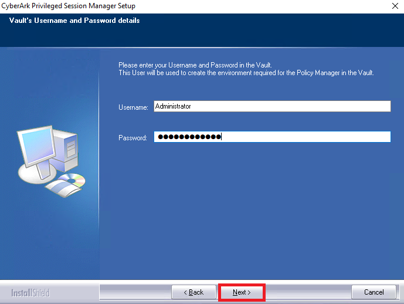
Task: Click the title 'CyberArk Privileged Session Manager Setup'
Action: pyautogui.click(x=68, y=6)
